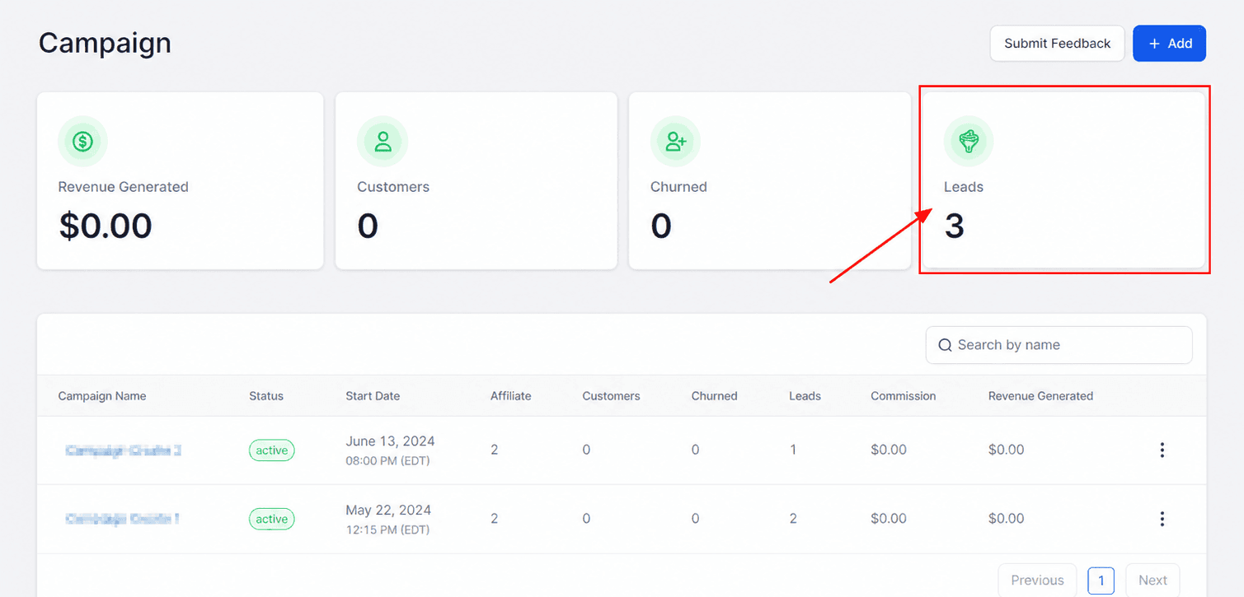
Task: Open the May 22 campaign's three-dot menu
Action: click(x=1162, y=519)
